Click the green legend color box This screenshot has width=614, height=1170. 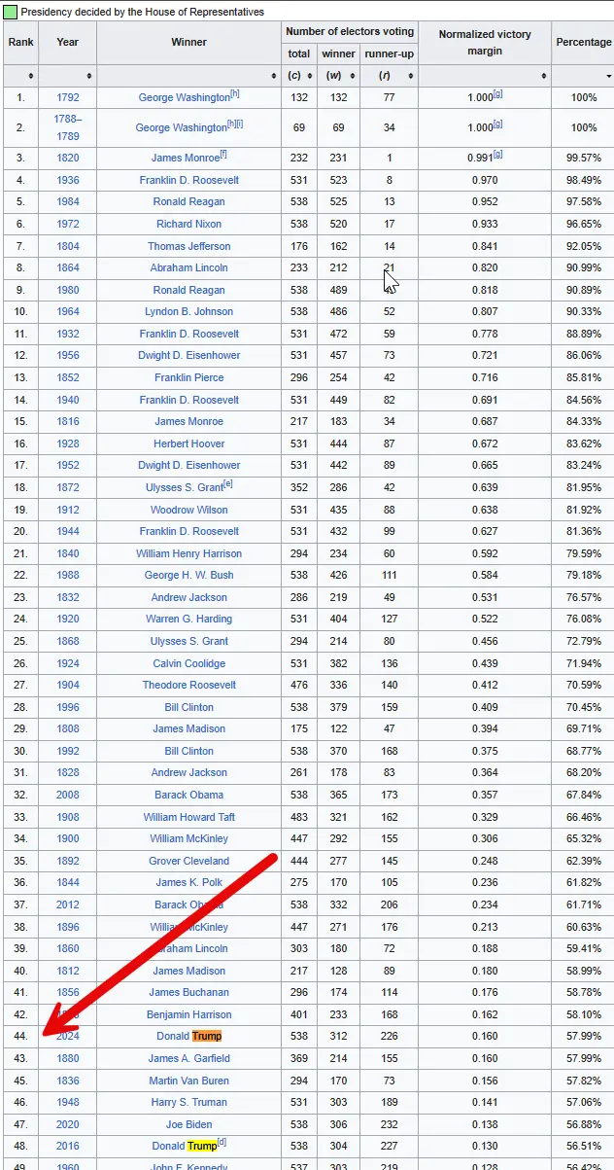coord(10,12)
